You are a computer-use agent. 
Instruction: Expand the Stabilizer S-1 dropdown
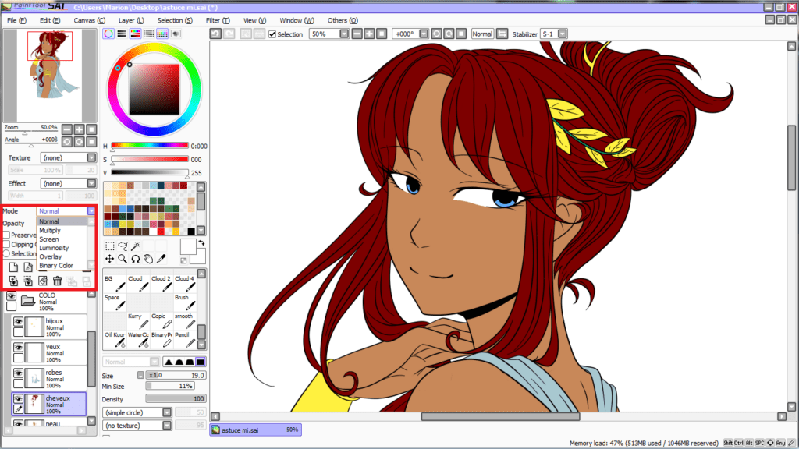point(560,34)
